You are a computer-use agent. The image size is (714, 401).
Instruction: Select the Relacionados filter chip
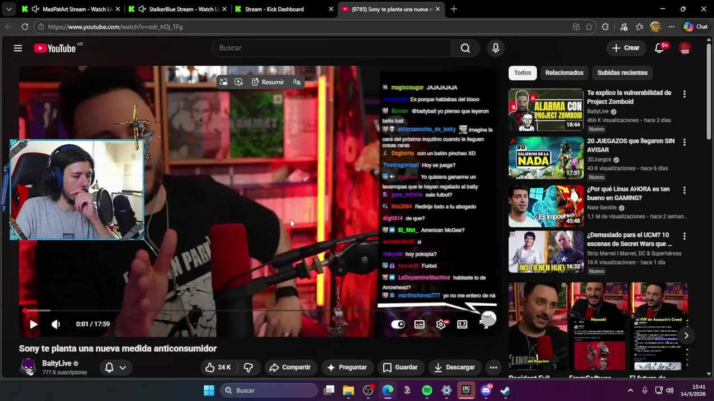(564, 72)
